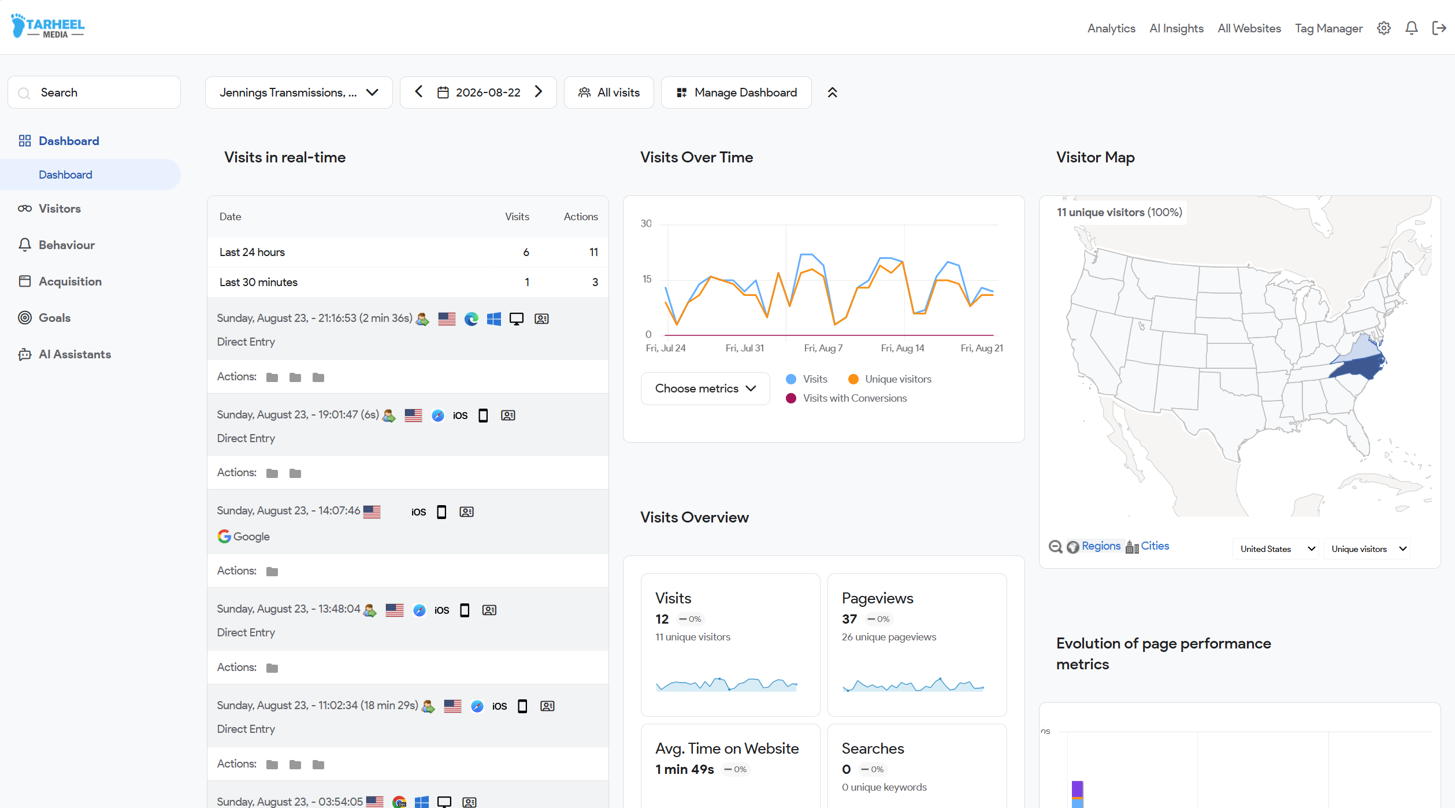Screen dimensions: 1455x808
Task: Click second action folder of 19:01:47 visit
Action: [295, 473]
